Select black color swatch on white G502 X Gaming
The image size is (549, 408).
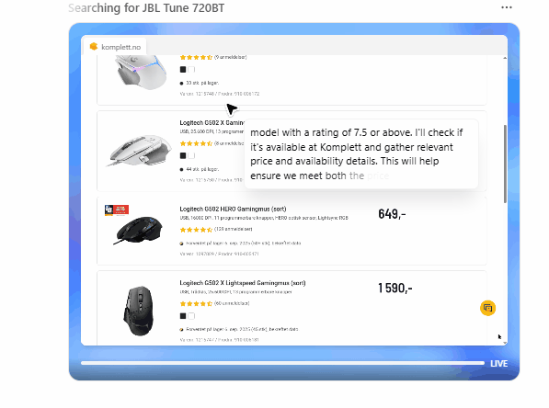click(x=183, y=155)
